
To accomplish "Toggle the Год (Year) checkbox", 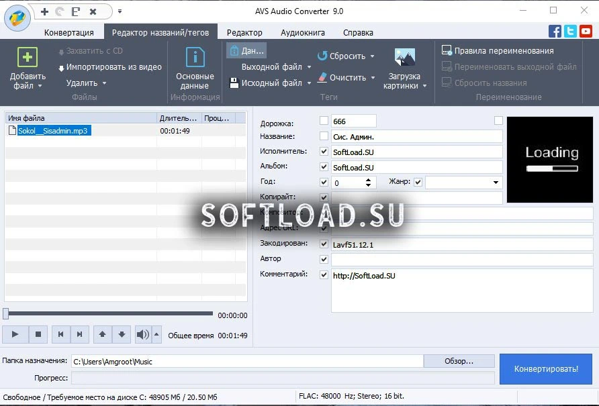I will click(x=324, y=182).
